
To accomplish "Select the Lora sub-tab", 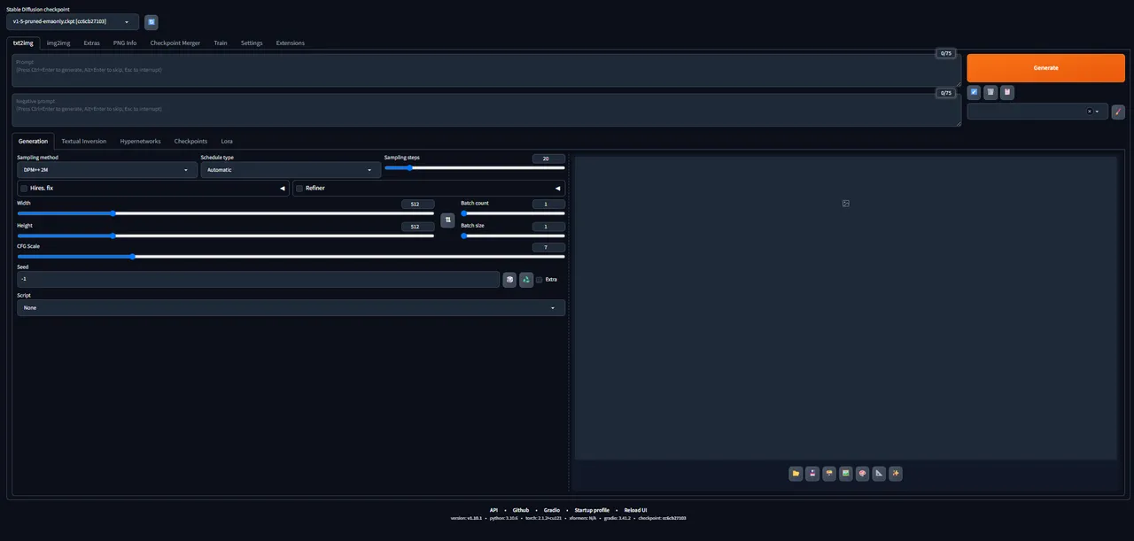I will 227,141.
